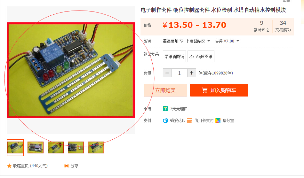
Task: Click the shopping cart icon in 加入购物车
Action: coord(204,90)
